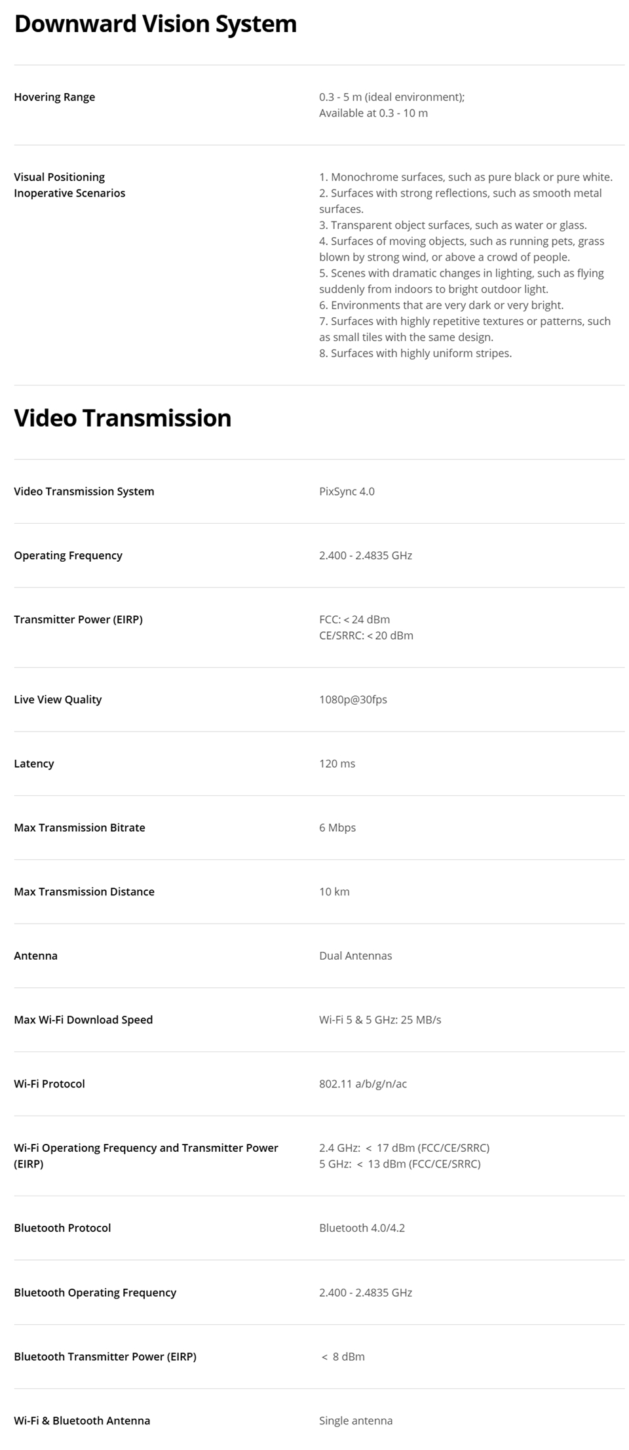
Task: Select the Max Wi-Fi Download Speed label
Action: coord(83,1020)
